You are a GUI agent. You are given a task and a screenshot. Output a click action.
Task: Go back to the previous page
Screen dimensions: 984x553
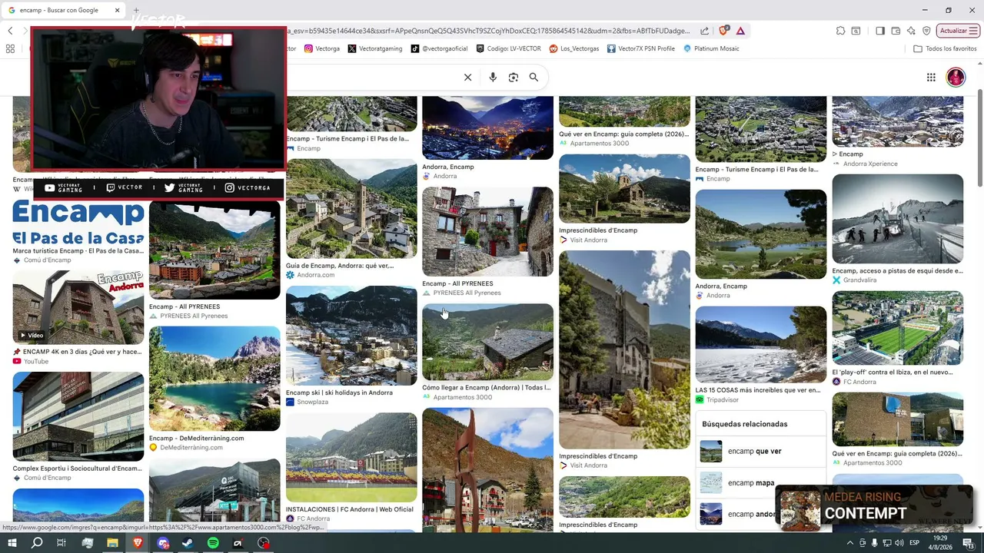coord(10,31)
